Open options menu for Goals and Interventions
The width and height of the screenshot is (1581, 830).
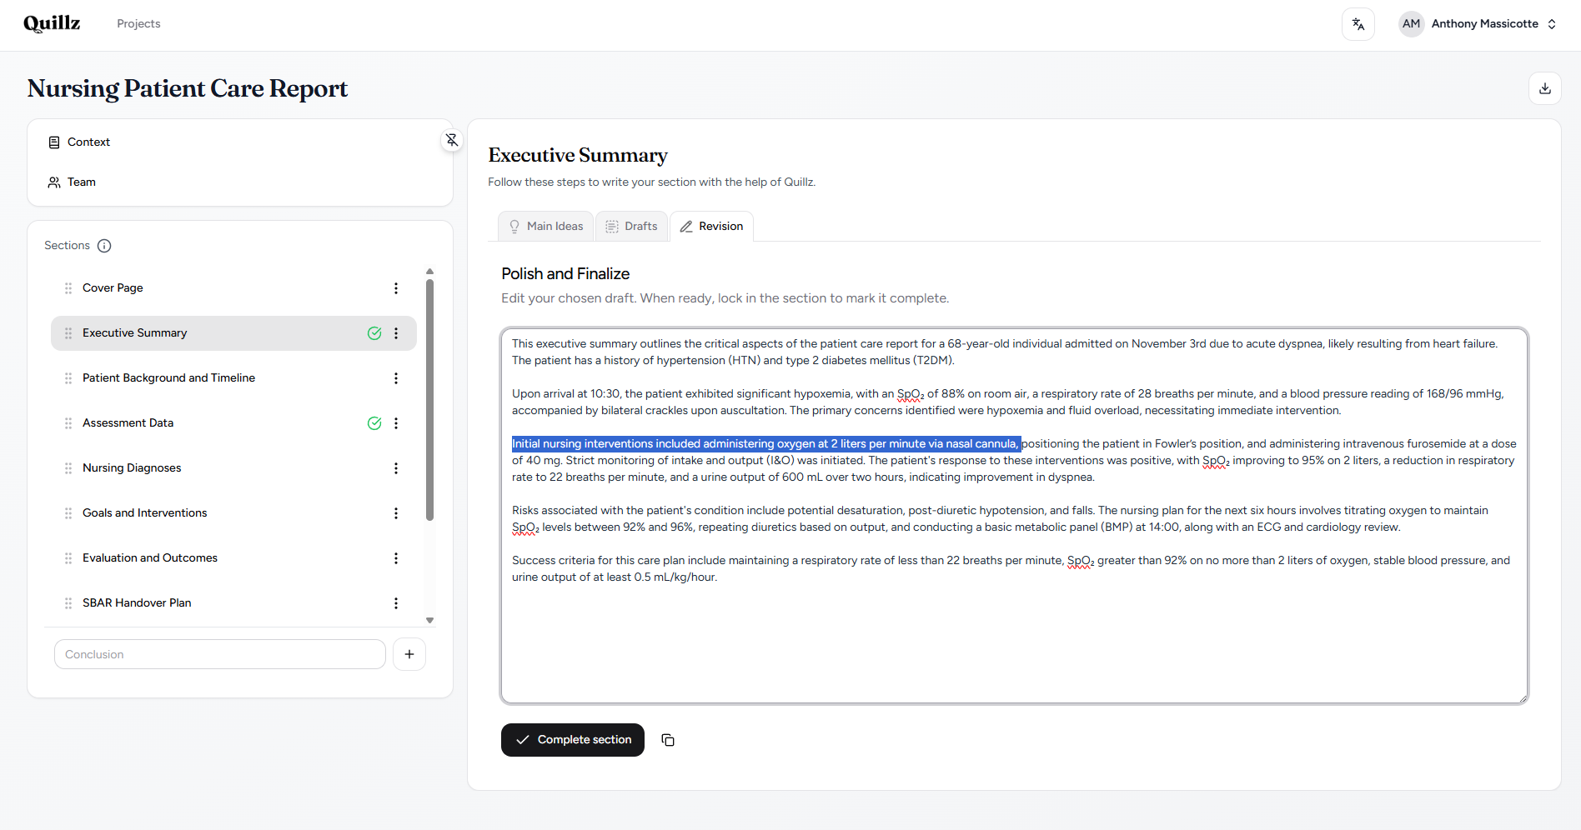pyautogui.click(x=396, y=513)
